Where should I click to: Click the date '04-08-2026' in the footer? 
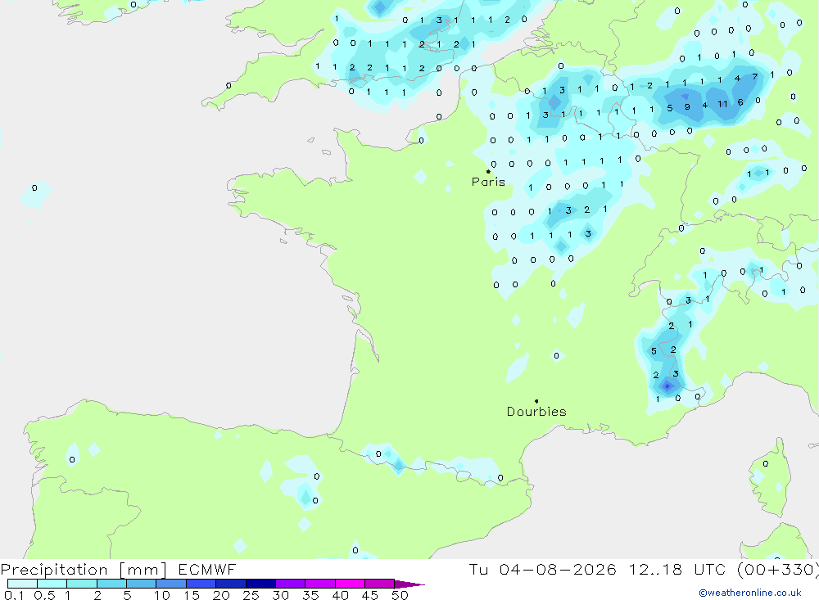(558, 569)
